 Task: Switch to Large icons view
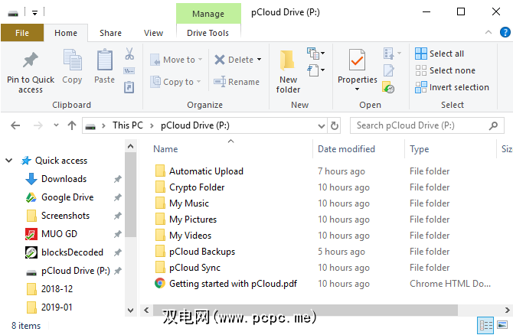[x=502, y=325]
